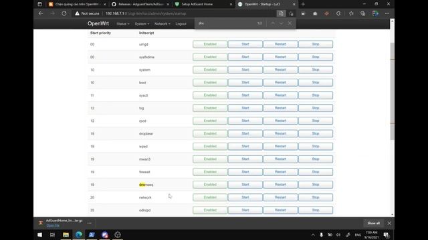
Task: Open the notification center icon
Action: tap(387, 235)
